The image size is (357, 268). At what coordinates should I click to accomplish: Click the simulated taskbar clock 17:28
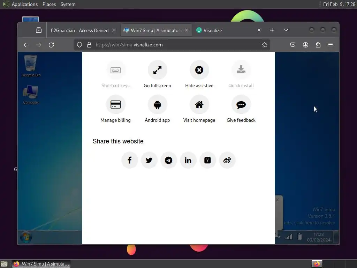(x=319, y=237)
